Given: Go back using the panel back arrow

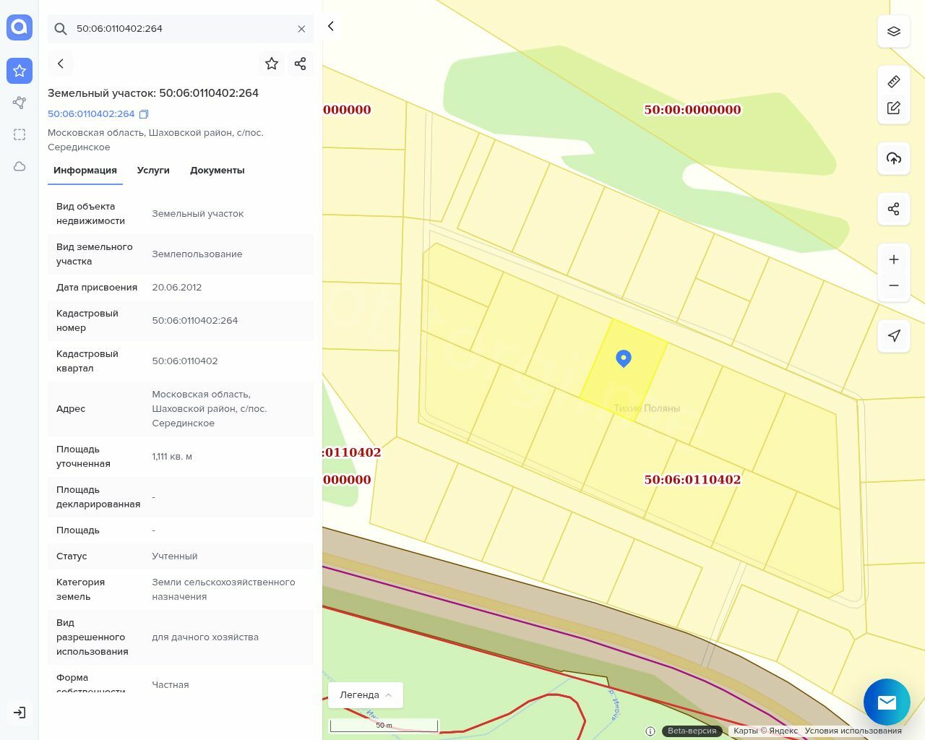Looking at the screenshot, I should coord(61,64).
